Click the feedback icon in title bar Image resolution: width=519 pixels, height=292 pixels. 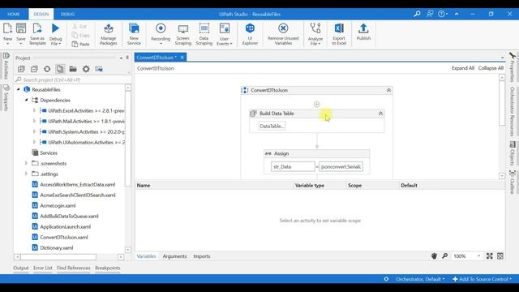pos(430,14)
